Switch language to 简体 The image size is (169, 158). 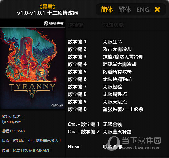tap(107, 10)
